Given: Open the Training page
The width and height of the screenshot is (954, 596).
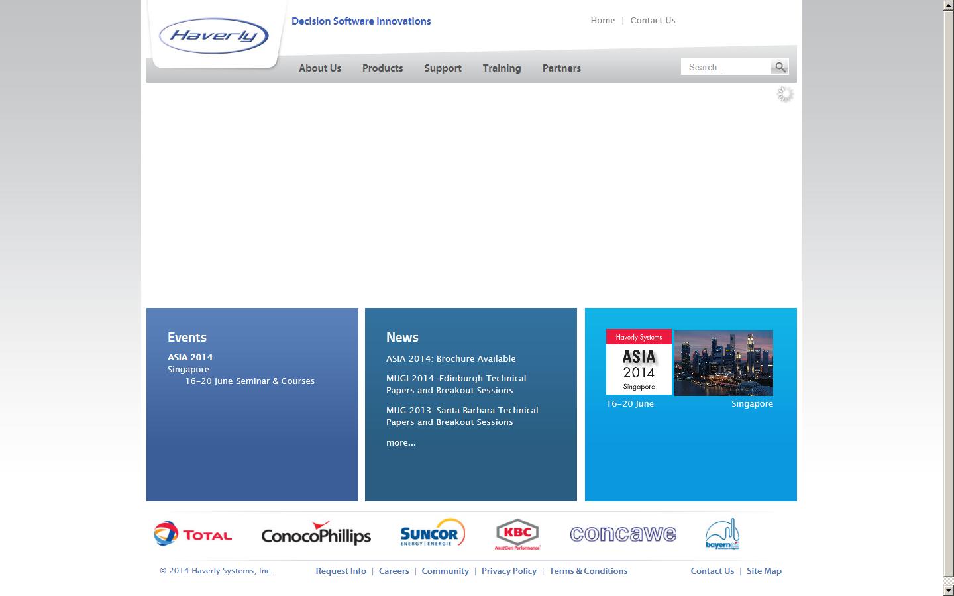Looking at the screenshot, I should tap(502, 68).
